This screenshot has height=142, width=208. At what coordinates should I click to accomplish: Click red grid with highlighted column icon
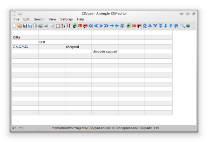(x=80, y=26)
